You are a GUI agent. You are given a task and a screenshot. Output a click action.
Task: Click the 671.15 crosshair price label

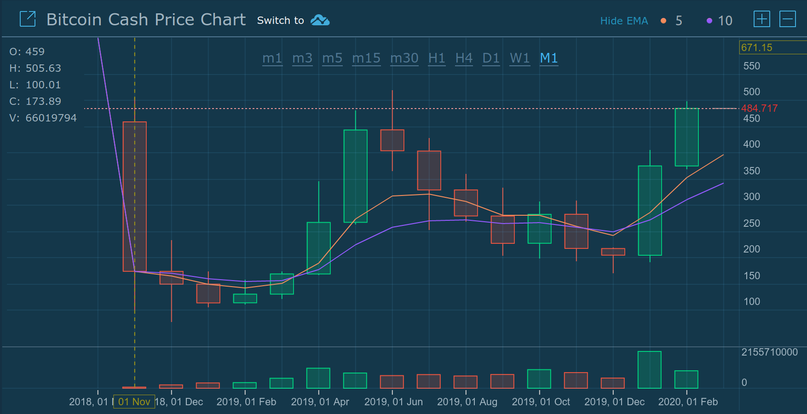coord(773,47)
